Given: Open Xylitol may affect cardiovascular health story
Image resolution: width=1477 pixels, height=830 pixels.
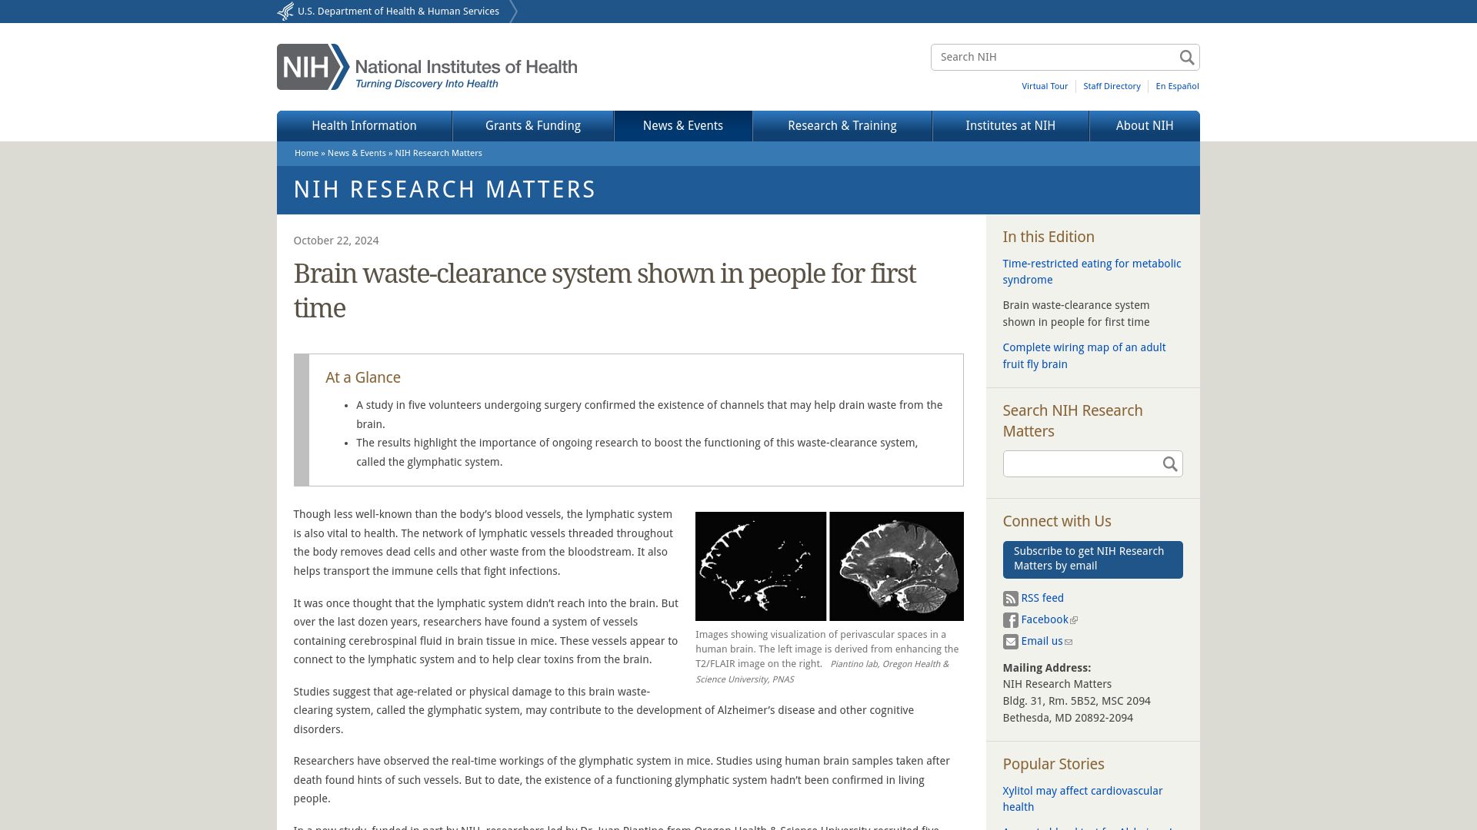Looking at the screenshot, I should tap(1082, 799).
